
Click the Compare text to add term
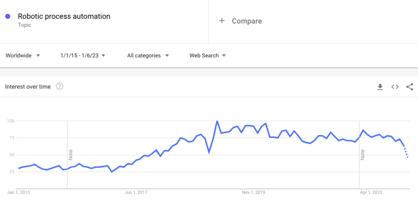coord(247,21)
